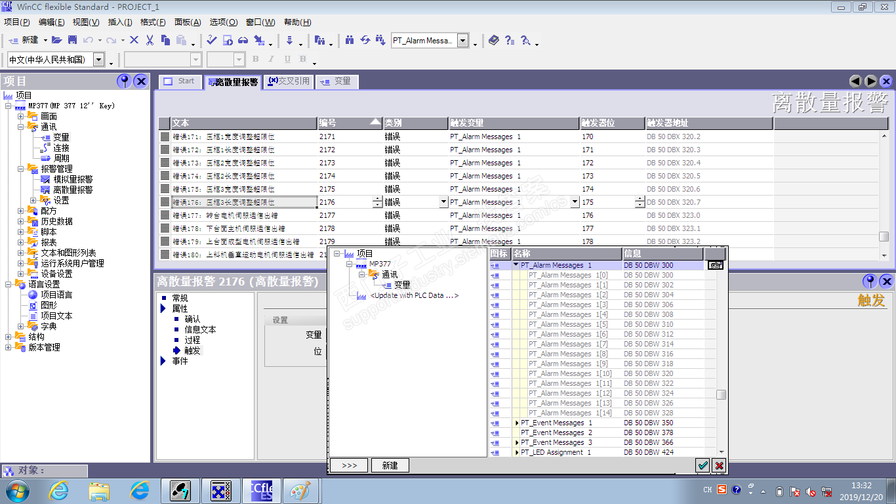Click the edit icon beside PT_Alarm Messages 1
Viewport: 896px width, 504px height.
pos(715,265)
